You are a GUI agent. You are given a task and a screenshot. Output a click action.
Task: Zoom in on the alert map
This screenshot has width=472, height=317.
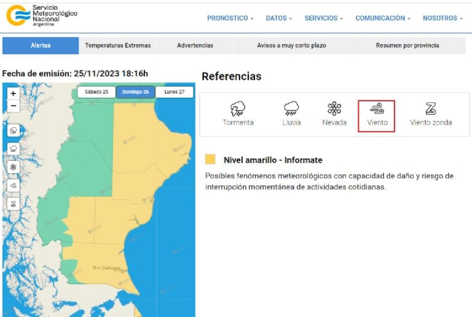[x=14, y=94]
